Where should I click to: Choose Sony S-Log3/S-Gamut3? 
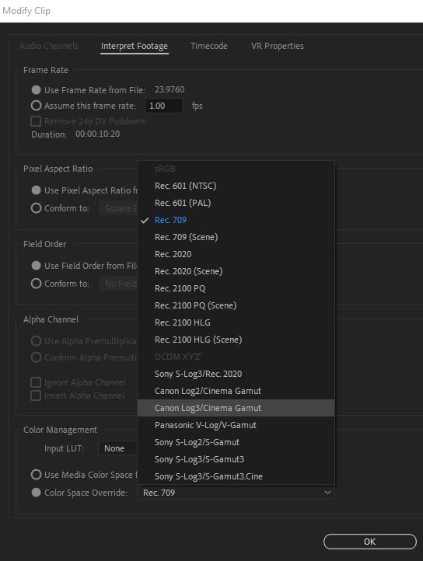(236, 459)
